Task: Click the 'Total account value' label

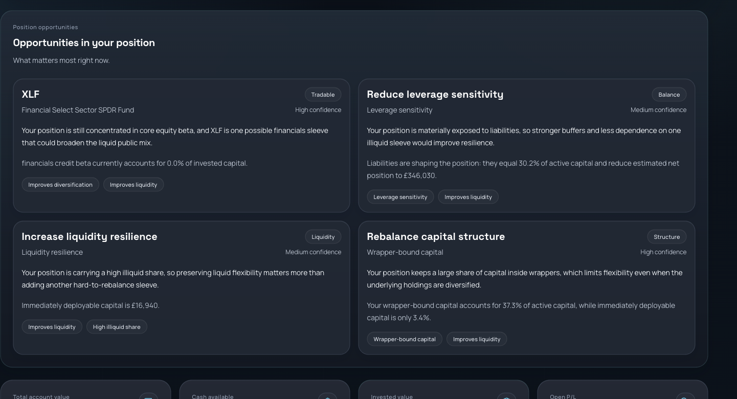Action: coord(41,396)
